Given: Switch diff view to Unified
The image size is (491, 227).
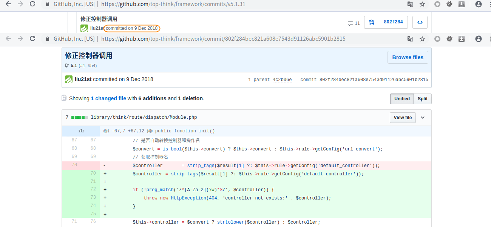Looking at the screenshot, I should click(402, 99).
